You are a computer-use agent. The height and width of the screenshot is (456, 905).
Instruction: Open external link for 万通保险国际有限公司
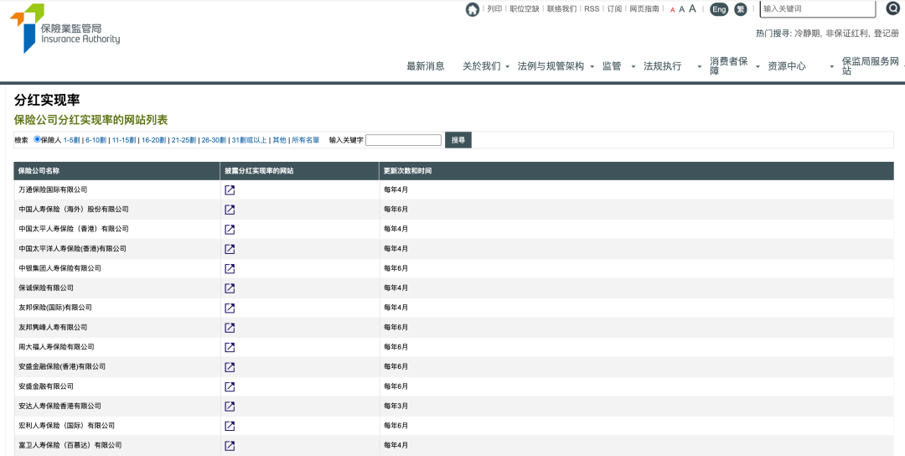coord(230,190)
